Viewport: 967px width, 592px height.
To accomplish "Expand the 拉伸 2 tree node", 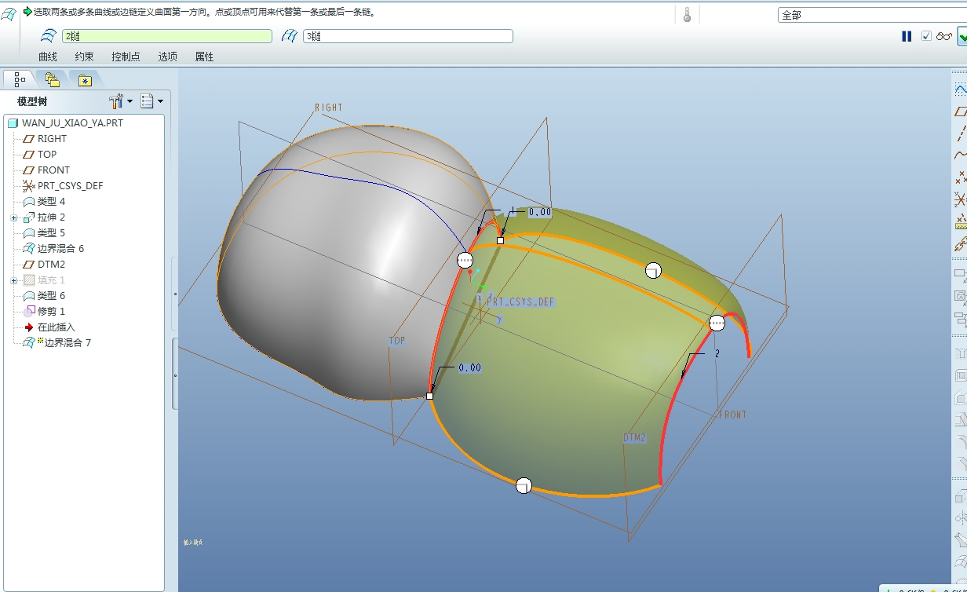I will click(x=13, y=217).
